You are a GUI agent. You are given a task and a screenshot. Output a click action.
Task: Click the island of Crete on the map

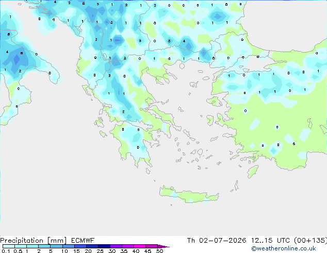coord(189,195)
